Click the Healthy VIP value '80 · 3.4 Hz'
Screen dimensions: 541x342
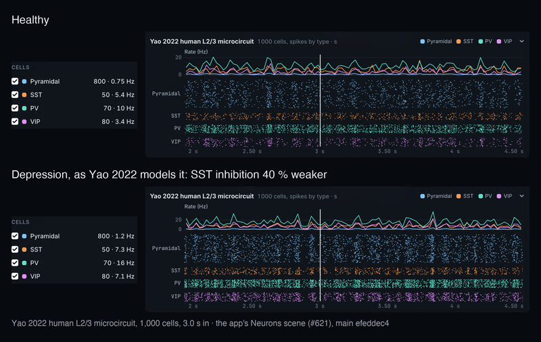(118, 122)
